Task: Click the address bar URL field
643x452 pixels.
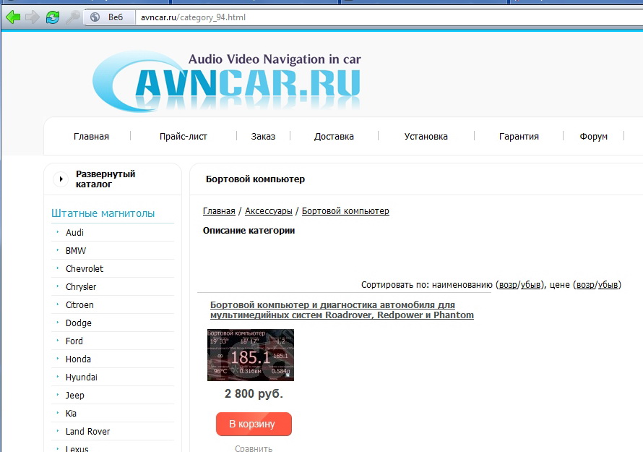Action: click(361, 17)
